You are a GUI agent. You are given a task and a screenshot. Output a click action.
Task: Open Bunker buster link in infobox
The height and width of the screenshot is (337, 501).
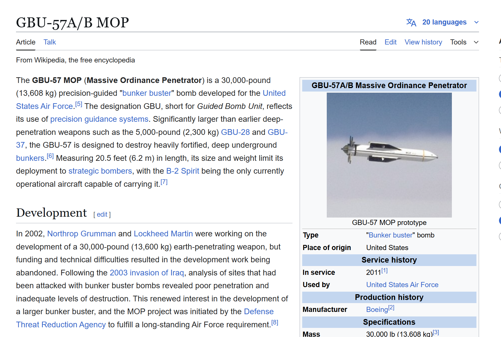coord(390,235)
